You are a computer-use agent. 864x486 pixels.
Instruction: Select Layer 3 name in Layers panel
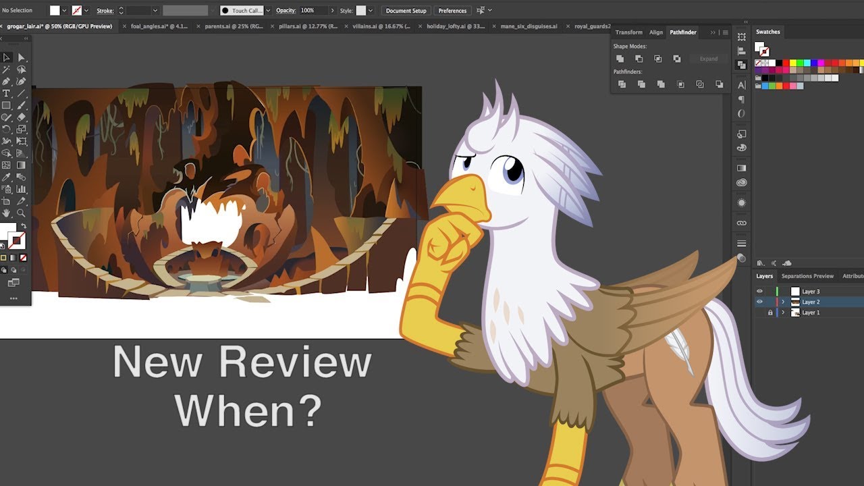[x=811, y=292]
